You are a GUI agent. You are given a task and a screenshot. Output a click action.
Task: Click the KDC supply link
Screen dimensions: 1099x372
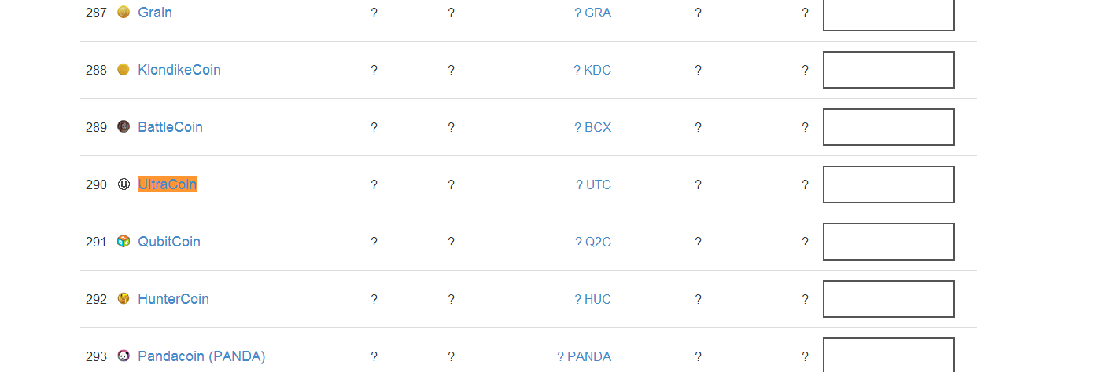pyautogui.click(x=592, y=70)
